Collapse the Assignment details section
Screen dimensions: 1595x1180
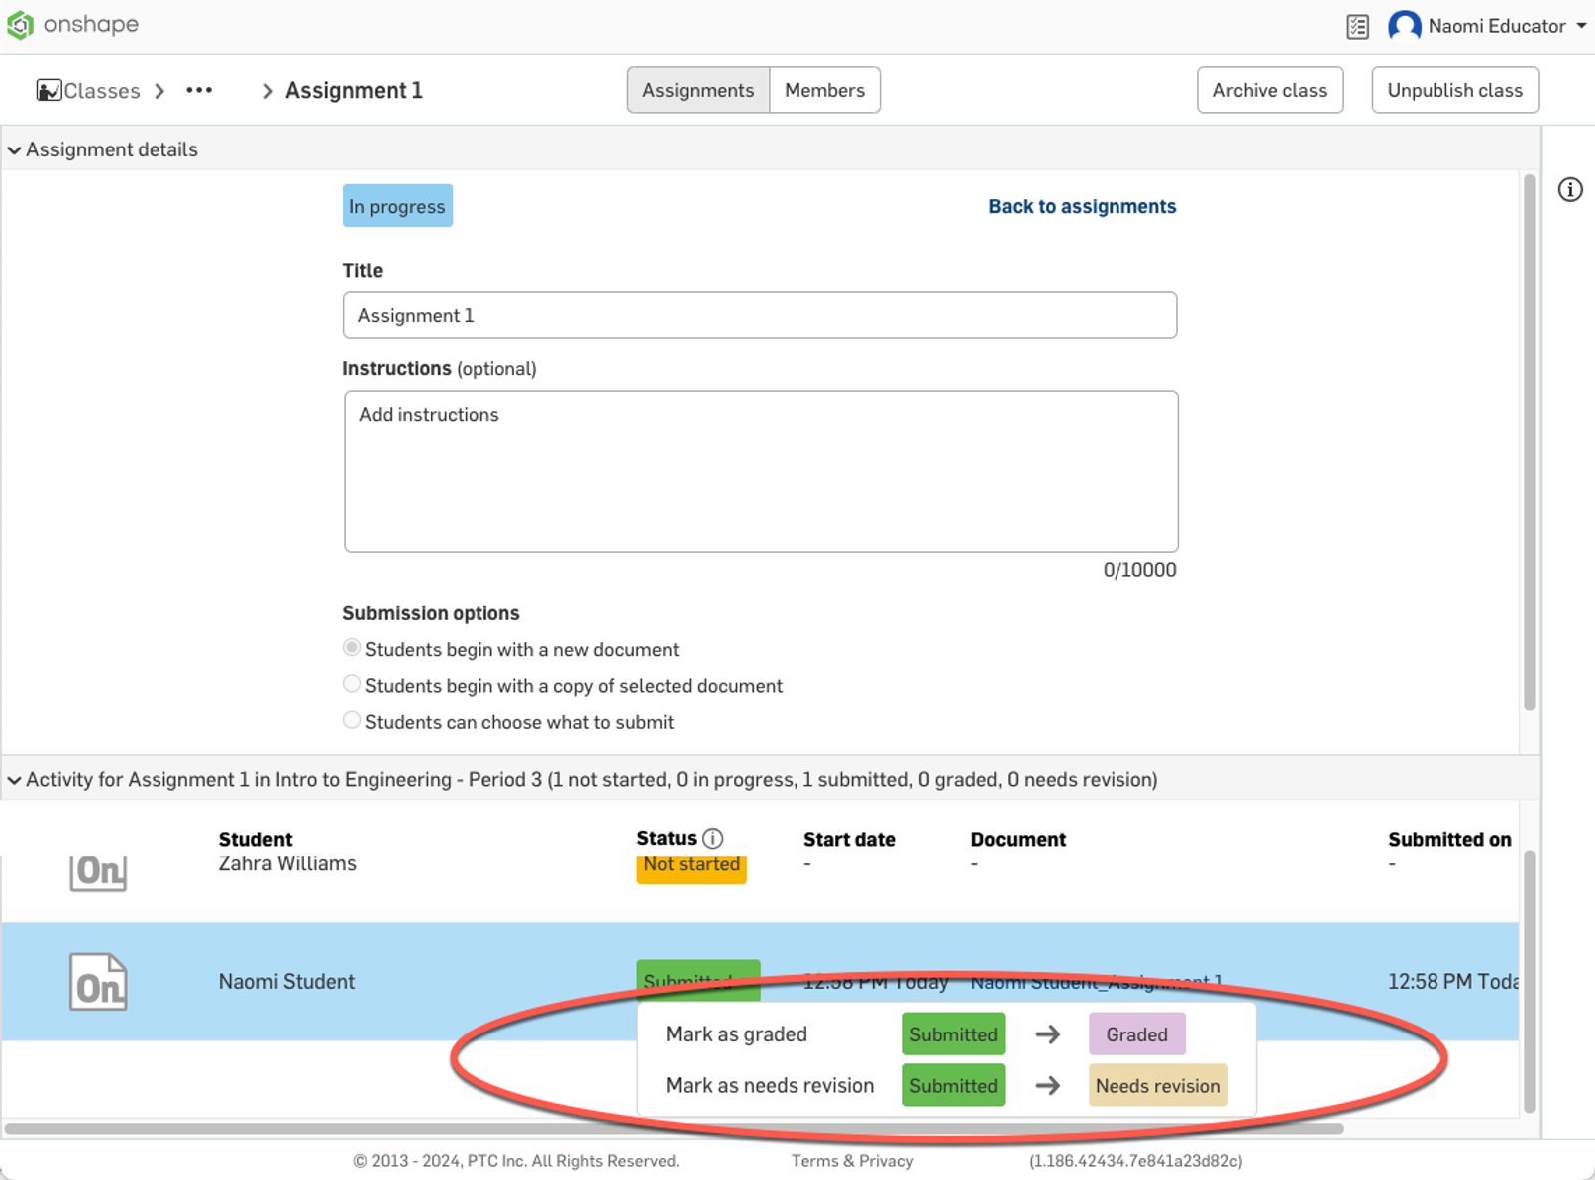(x=15, y=150)
